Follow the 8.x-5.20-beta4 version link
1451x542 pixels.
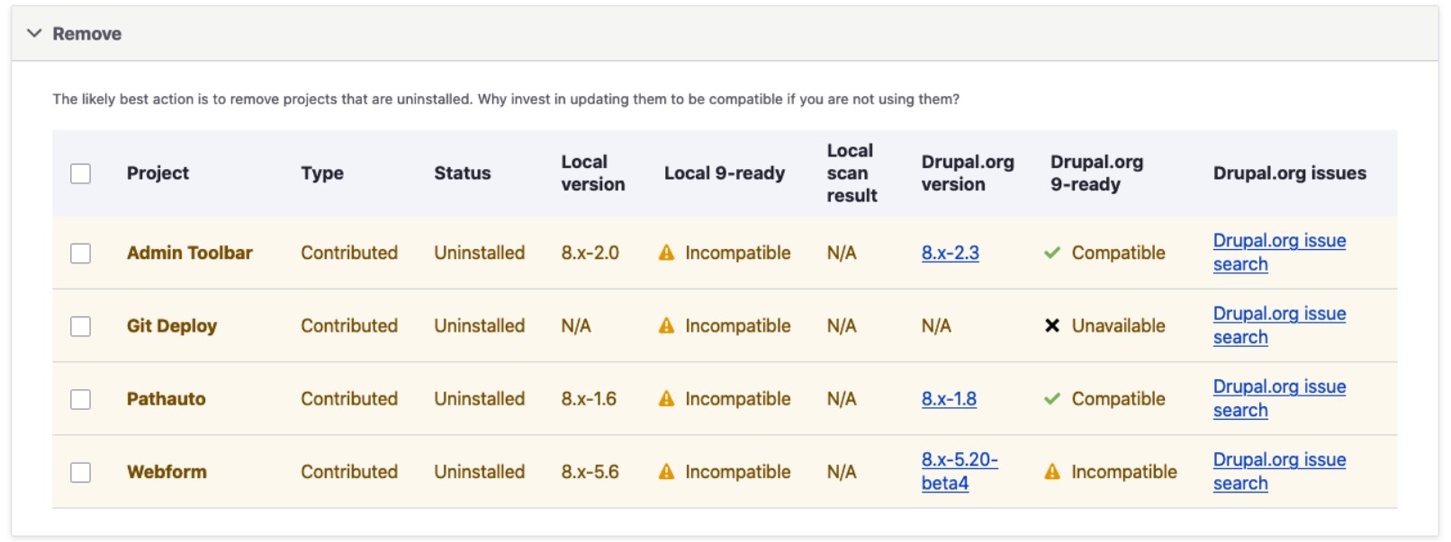tap(960, 471)
